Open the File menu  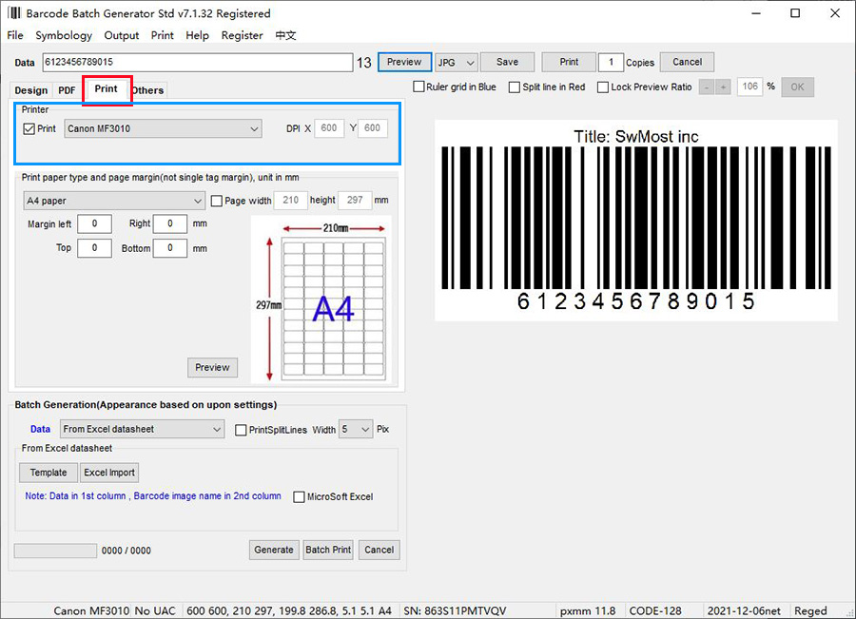(15, 35)
